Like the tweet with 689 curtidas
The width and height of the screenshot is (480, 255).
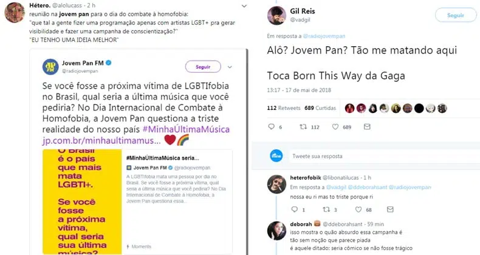[x=335, y=126]
